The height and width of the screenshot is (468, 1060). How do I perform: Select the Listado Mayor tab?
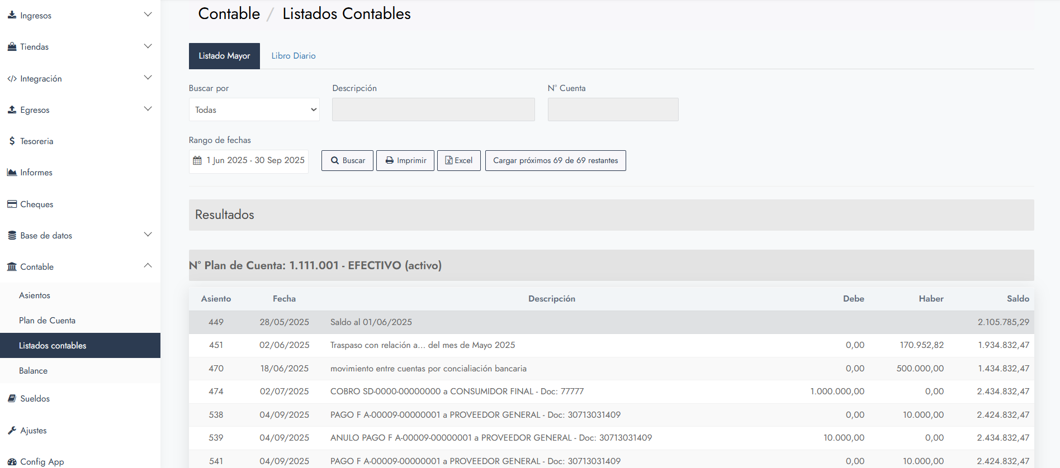[x=224, y=56]
